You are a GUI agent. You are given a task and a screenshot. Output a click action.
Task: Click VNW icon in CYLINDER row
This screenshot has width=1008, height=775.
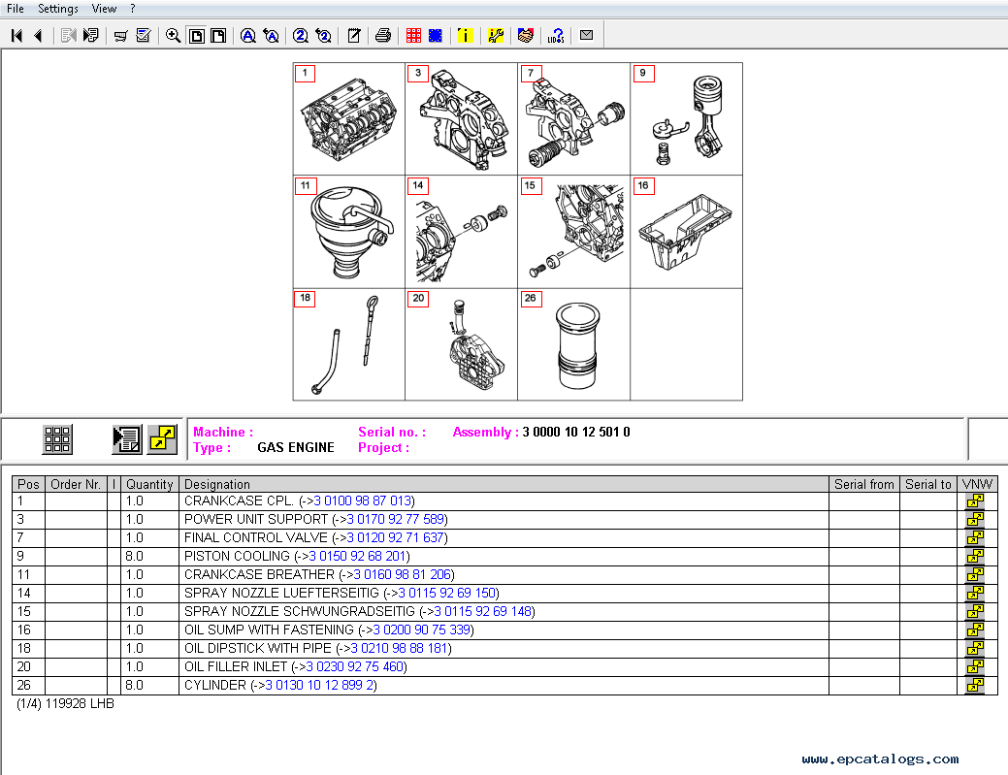[975, 686]
